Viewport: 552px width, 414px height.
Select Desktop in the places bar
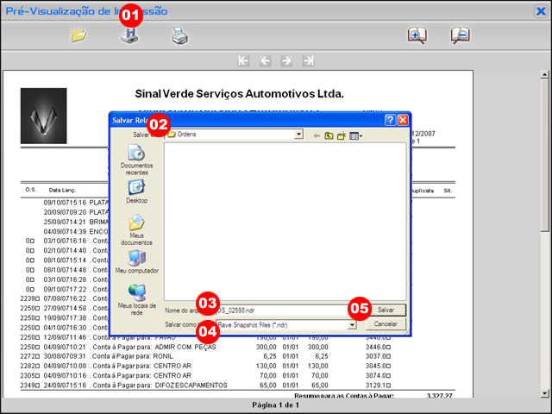coord(136,191)
